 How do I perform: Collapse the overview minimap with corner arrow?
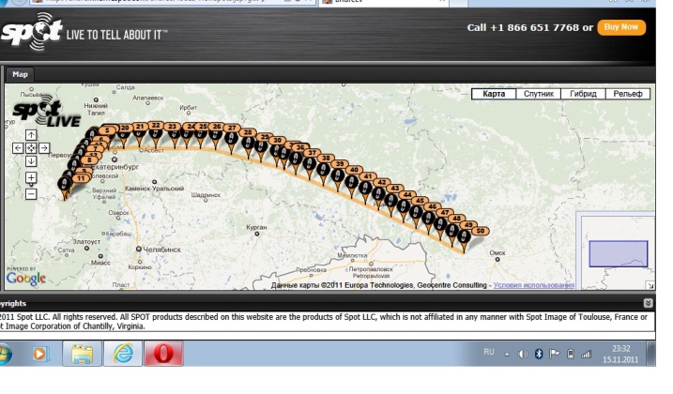click(x=650, y=285)
